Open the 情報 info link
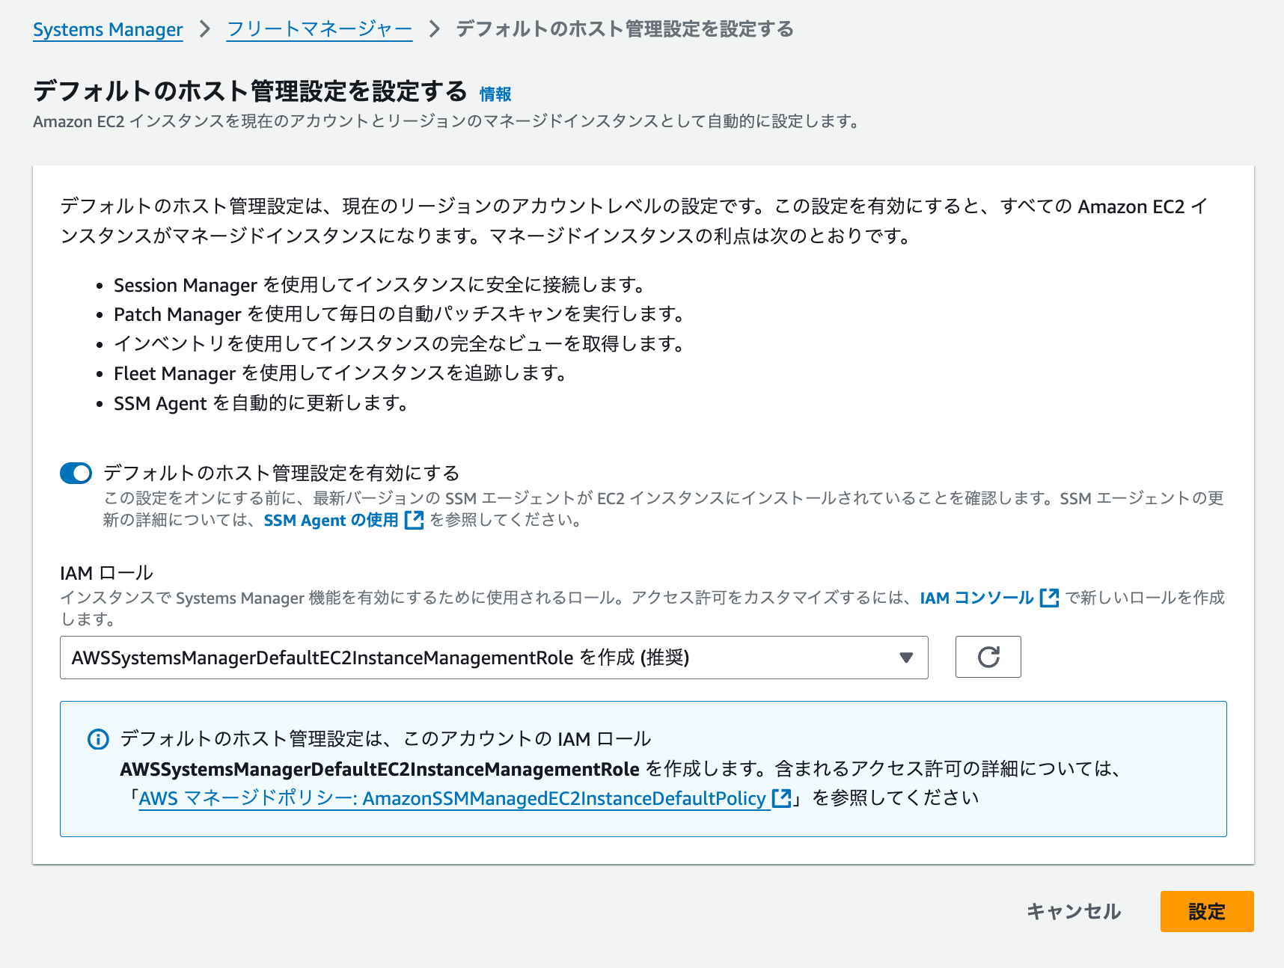The image size is (1284, 968). click(495, 94)
